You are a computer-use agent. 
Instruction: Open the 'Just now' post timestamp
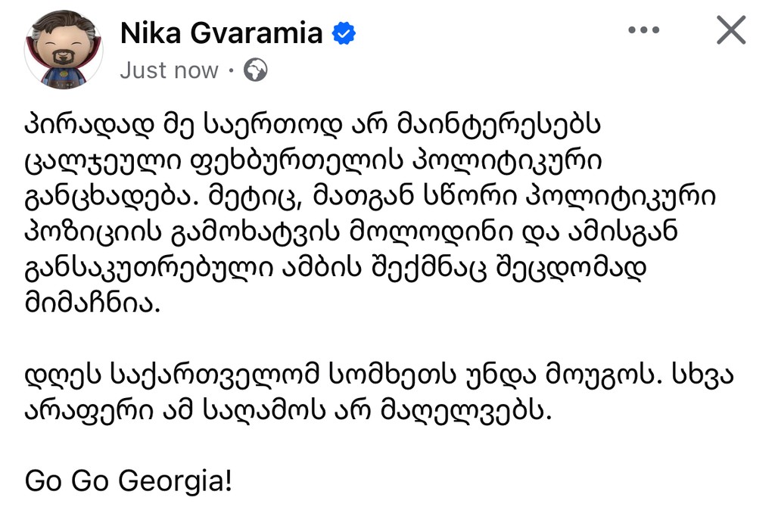(169, 70)
